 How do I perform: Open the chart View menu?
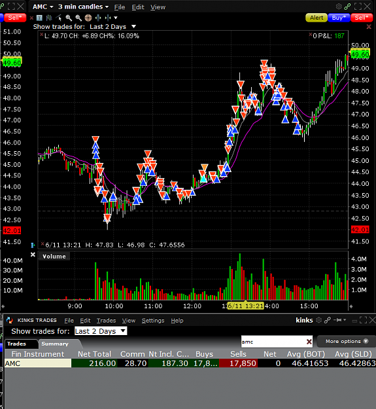click(x=158, y=7)
